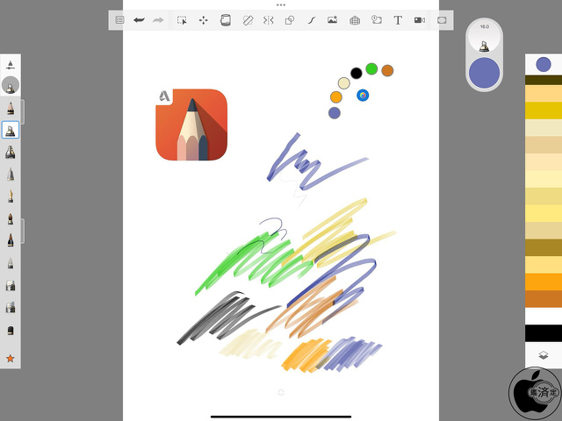The height and width of the screenshot is (421, 562).
Task: Open the perspective grid tool
Action: 355,20
